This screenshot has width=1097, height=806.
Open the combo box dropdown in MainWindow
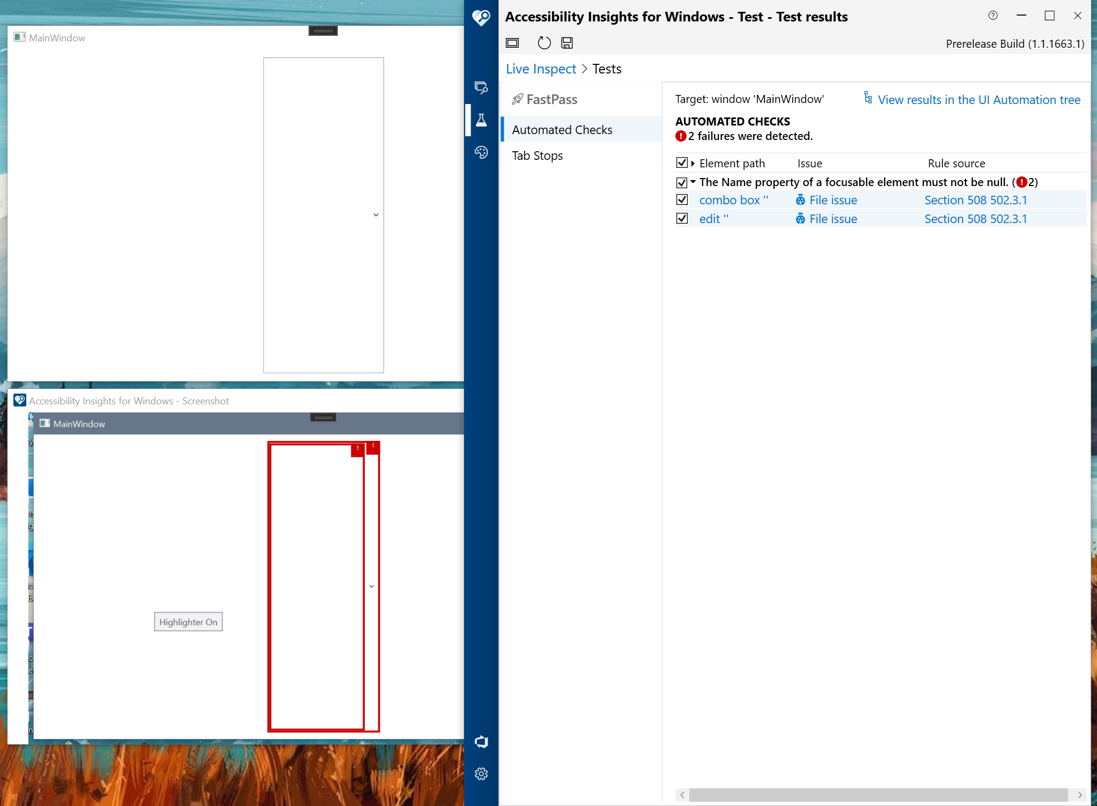pos(376,215)
